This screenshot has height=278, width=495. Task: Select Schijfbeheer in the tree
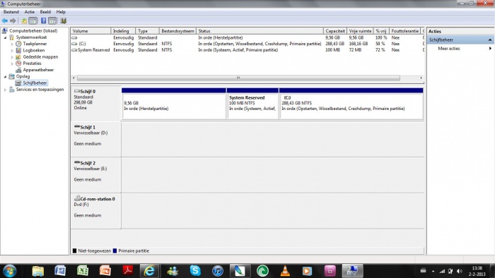[x=35, y=83]
